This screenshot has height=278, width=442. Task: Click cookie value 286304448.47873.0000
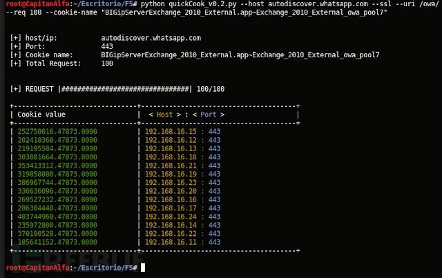[57, 208]
